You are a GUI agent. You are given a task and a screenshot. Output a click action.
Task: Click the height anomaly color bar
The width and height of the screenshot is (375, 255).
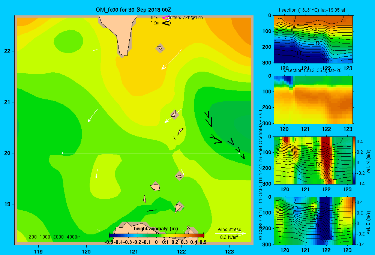(x=157, y=235)
